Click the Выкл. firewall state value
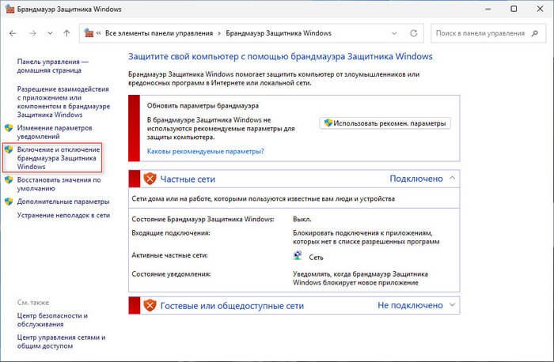The height and width of the screenshot is (362, 554). click(302, 219)
